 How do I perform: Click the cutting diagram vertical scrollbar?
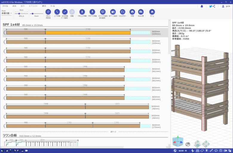coord(169,37)
